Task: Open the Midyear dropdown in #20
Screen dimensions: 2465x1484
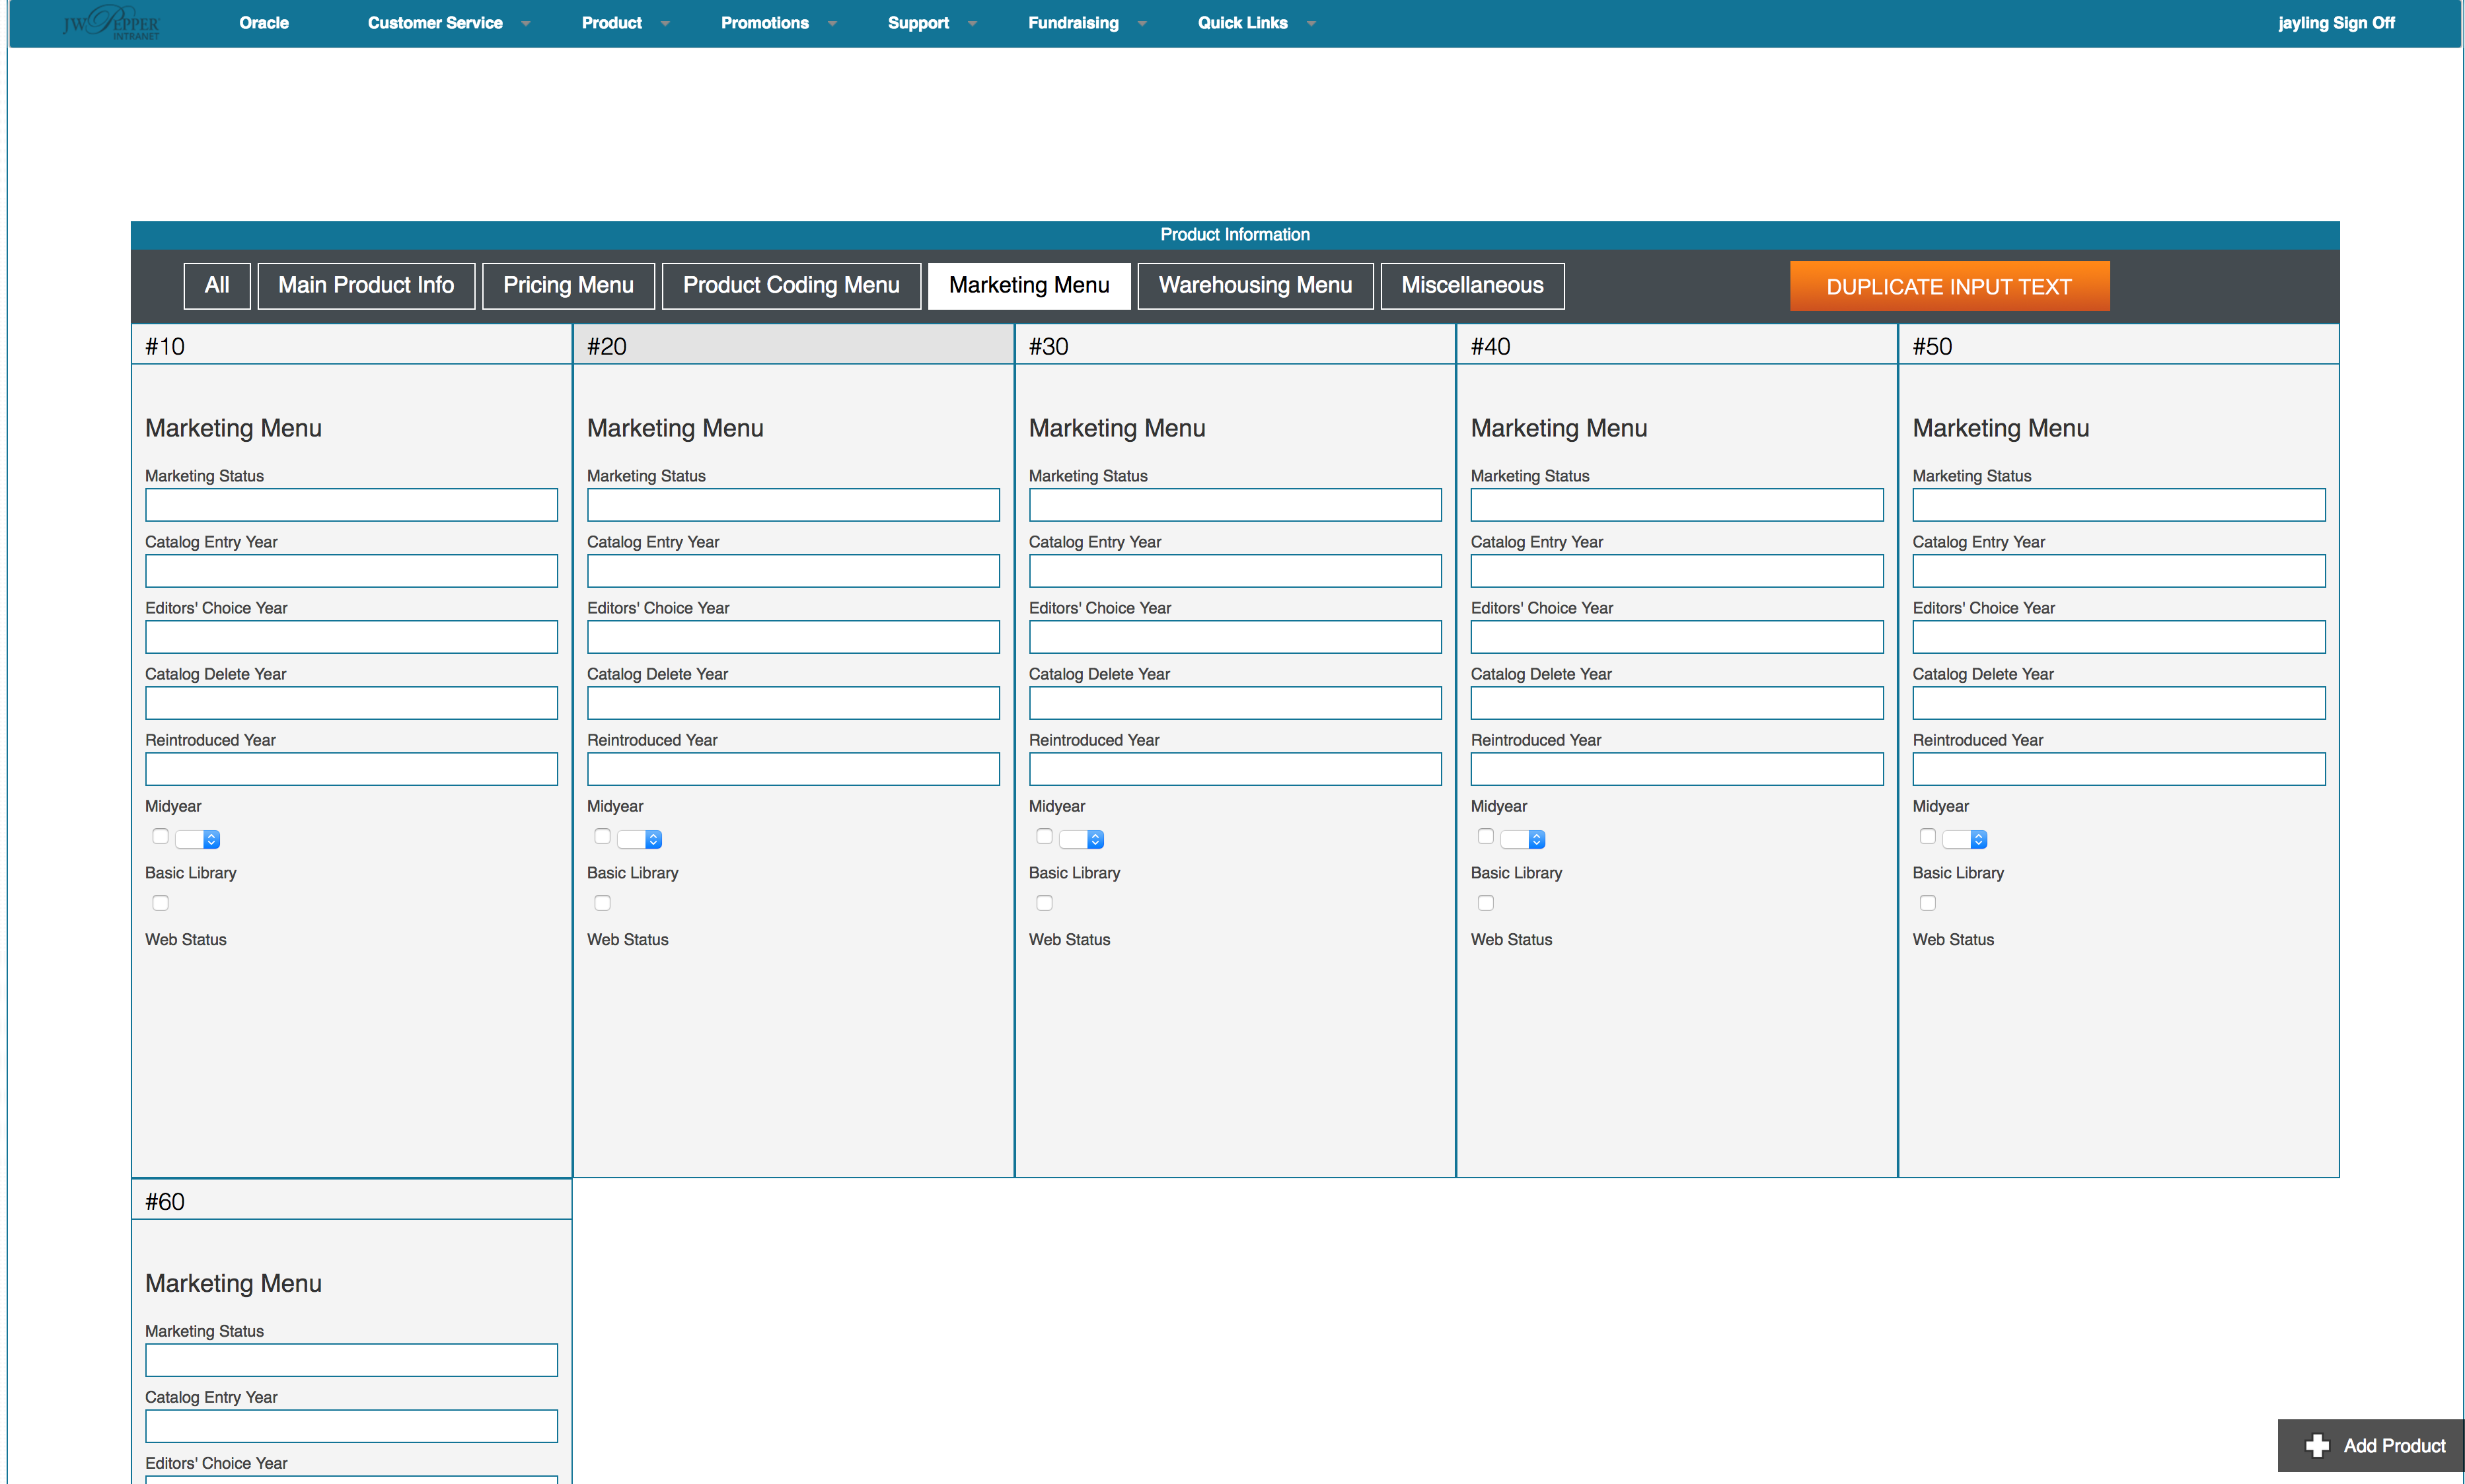Action: click(x=640, y=839)
